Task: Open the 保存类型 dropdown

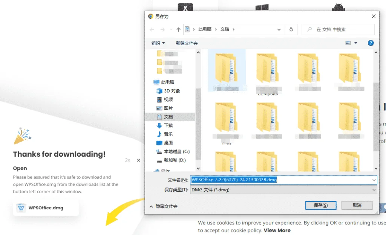Action: point(283,190)
